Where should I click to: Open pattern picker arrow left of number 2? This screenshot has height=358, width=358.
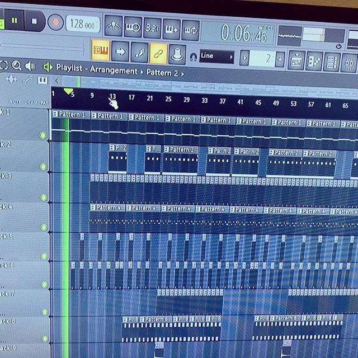245,58
